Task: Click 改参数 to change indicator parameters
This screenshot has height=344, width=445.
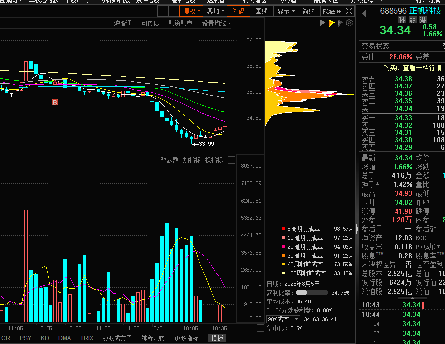Action: (x=169, y=160)
